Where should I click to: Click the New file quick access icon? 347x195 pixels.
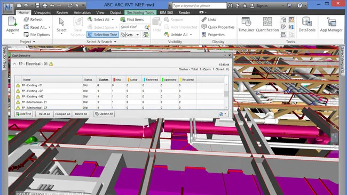tap(19, 5)
